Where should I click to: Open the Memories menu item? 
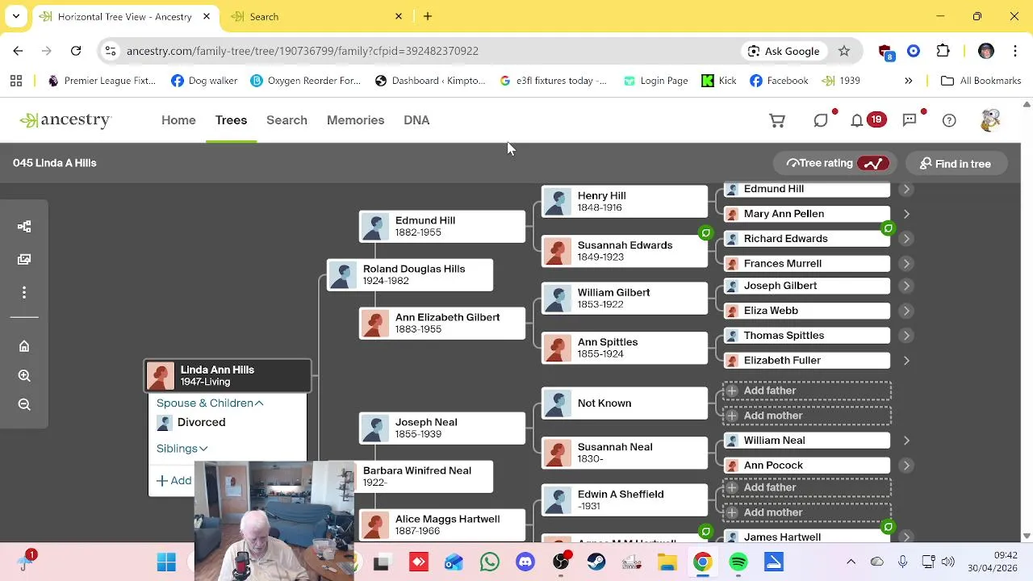[x=355, y=120]
